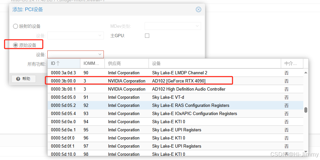Open help with the 帮助 button
Image resolution: width=320 pixels, height=160 pixels.
pyautogui.click(x=24, y=79)
